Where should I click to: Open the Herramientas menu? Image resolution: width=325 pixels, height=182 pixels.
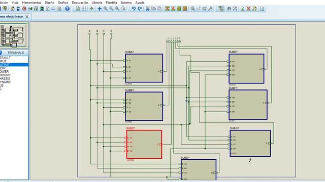[x=31, y=3]
